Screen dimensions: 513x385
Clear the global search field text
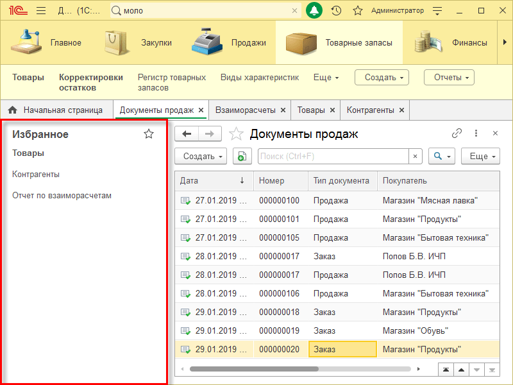coord(294,11)
